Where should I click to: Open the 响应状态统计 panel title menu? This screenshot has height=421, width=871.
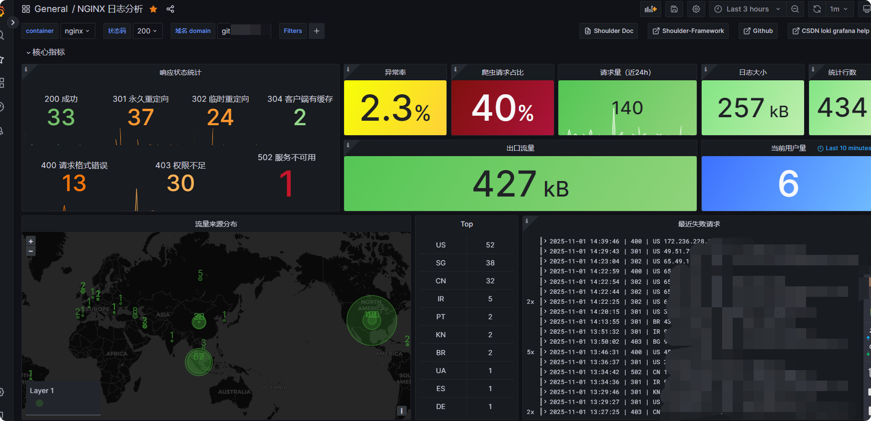point(180,72)
